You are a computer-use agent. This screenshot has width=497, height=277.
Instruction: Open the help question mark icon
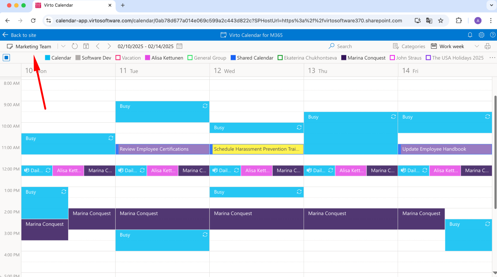pyautogui.click(x=493, y=35)
